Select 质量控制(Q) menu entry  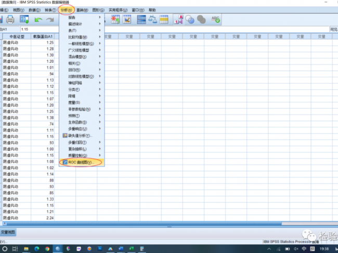(82, 155)
